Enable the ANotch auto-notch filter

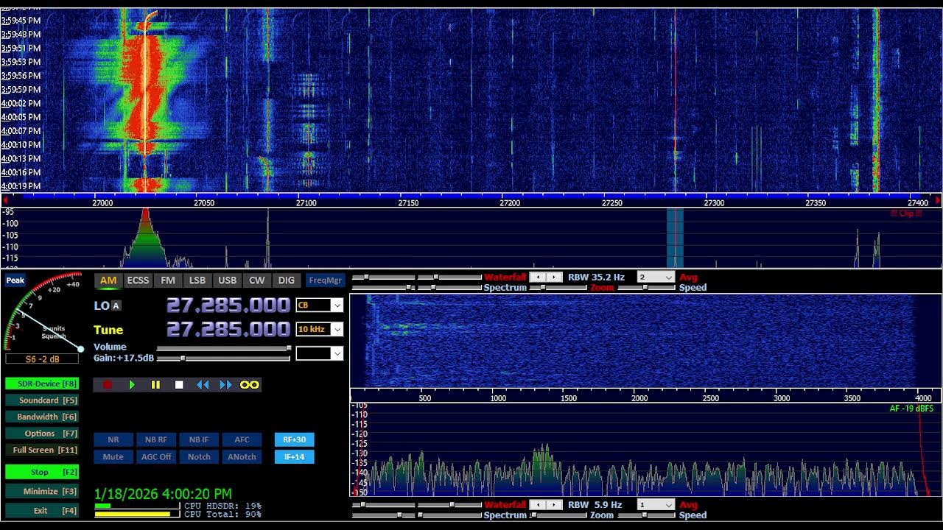pyautogui.click(x=242, y=457)
